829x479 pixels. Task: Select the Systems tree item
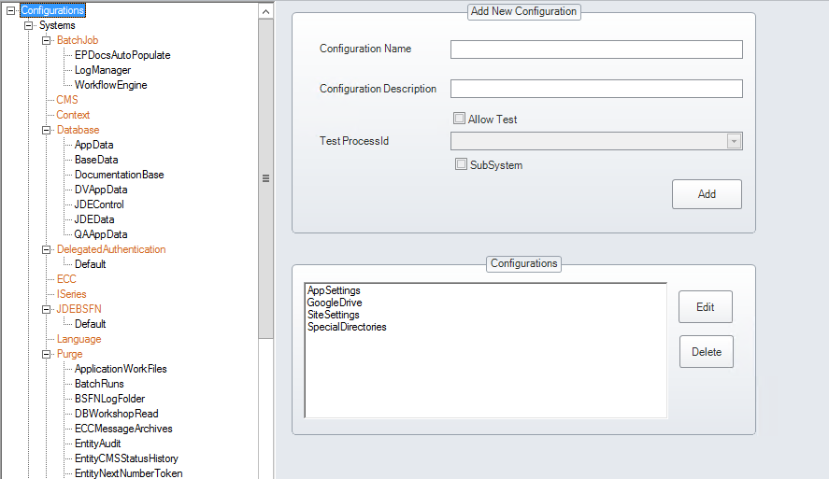pyautogui.click(x=57, y=25)
